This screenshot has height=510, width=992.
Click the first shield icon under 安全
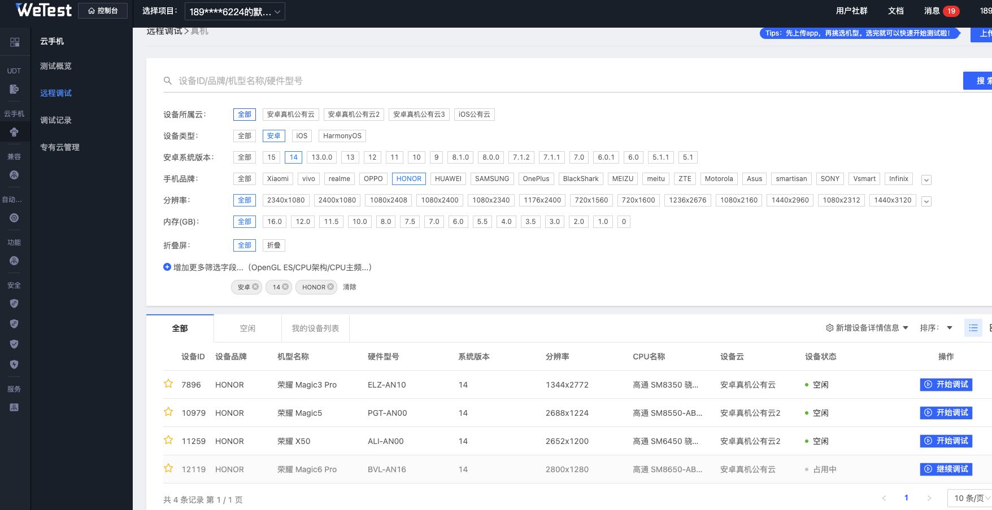(14, 304)
